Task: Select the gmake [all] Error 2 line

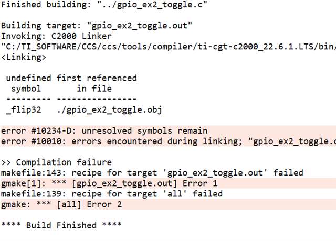Action: tap(61, 204)
